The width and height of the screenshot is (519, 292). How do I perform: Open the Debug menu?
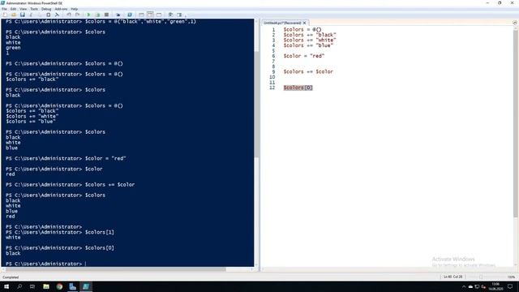pyautogui.click(x=46, y=9)
